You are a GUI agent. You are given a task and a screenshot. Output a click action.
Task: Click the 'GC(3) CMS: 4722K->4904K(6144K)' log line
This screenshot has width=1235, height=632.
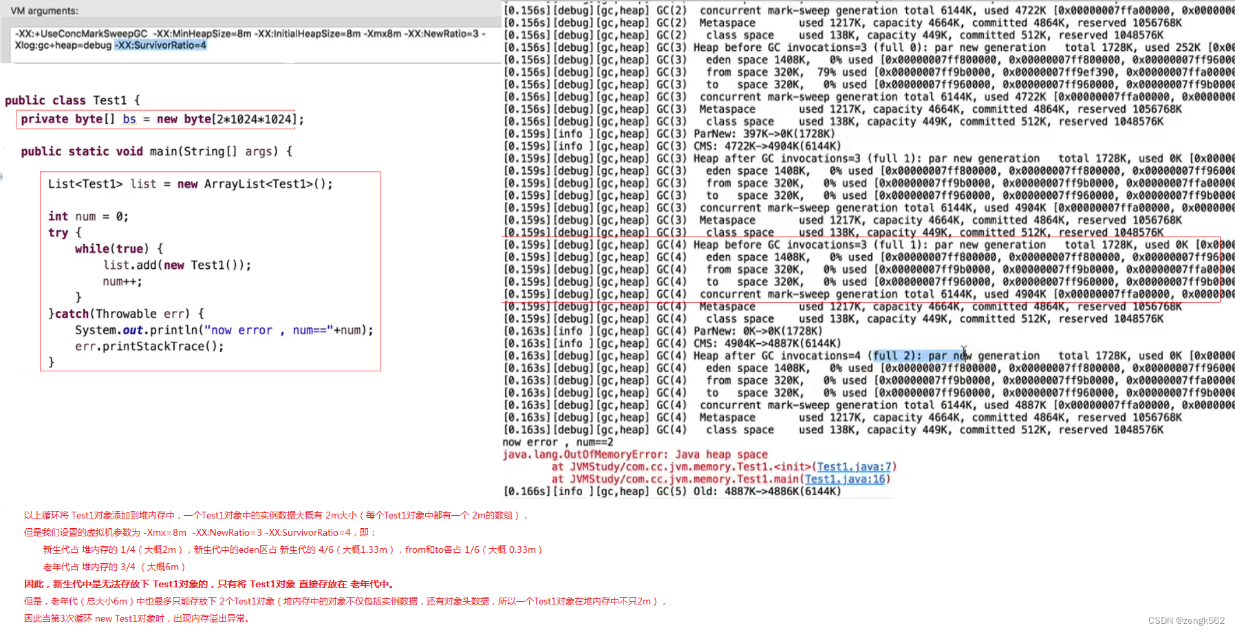click(672, 146)
